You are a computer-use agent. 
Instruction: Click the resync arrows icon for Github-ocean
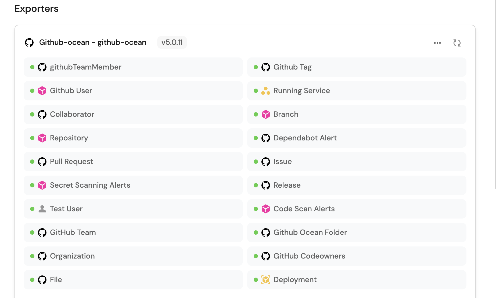[457, 43]
